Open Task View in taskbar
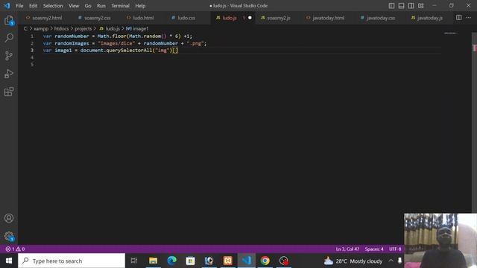 tap(134, 261)
